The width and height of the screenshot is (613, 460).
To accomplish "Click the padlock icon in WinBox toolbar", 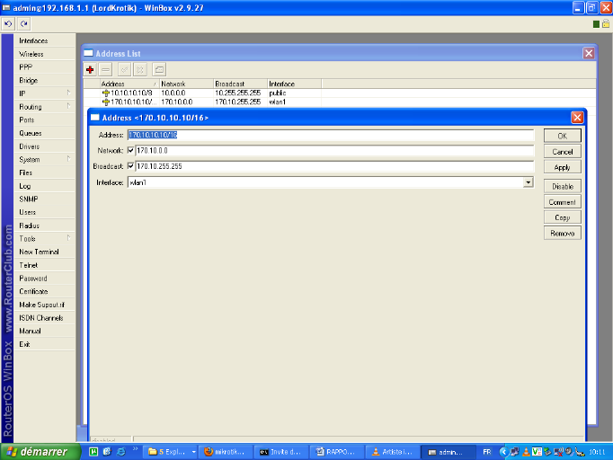I will coord(606,24).
